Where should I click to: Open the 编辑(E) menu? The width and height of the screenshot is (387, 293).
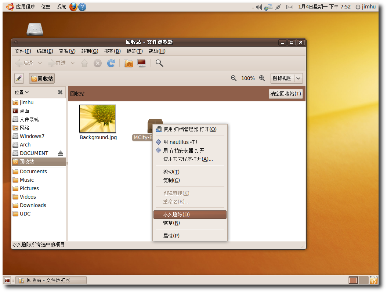pos(45,51)
